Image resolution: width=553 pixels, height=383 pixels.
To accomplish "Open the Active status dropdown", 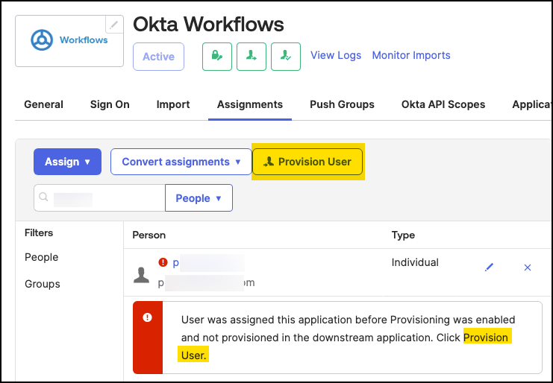I will [x=158, y=57].
